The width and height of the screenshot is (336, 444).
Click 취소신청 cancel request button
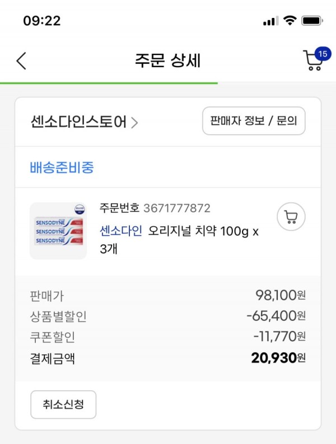tap(63, 404)
